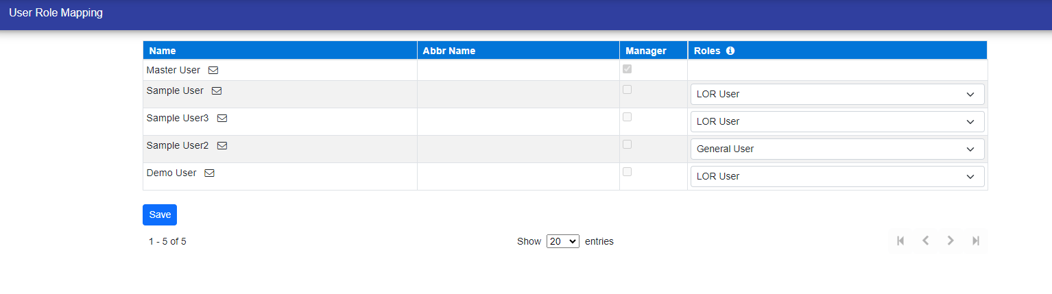Screen dimensions: 1052x294
Task: Click the envelope icon beside Sample User
Action: tap(217, 91)
